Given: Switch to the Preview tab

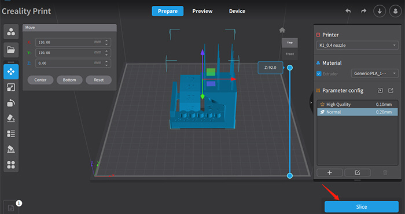Looking at the screenshot, I should [203, 11].
